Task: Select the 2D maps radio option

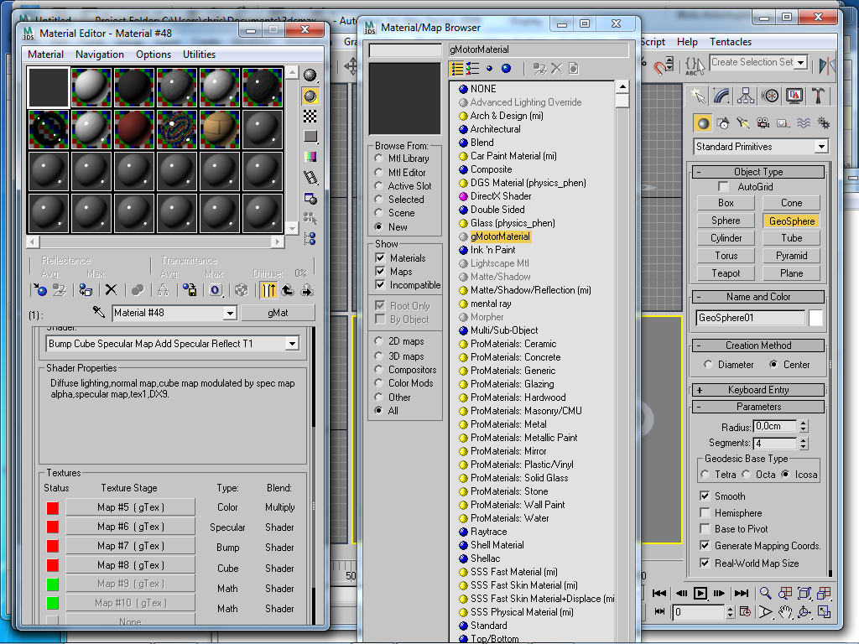Action: coord(378,341)
